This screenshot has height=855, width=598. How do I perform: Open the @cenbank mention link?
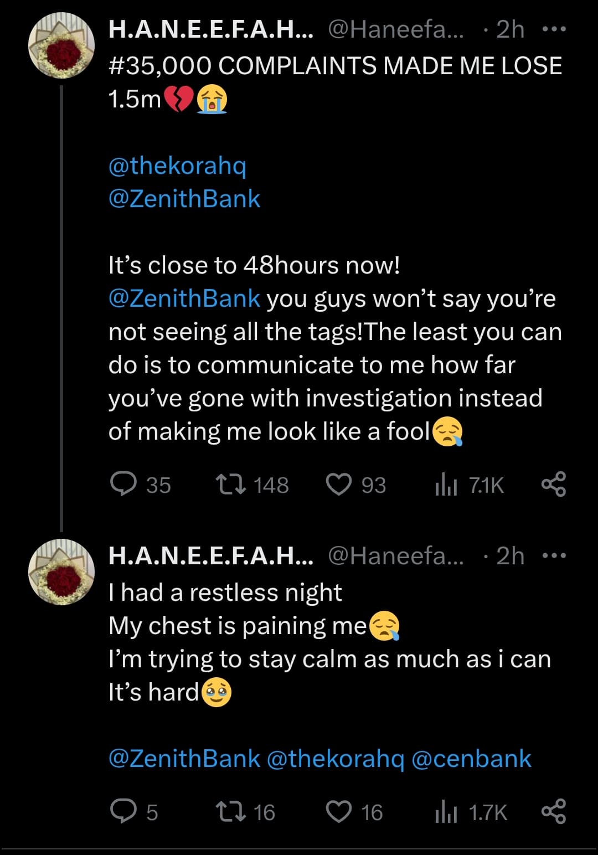pos(471,759)
